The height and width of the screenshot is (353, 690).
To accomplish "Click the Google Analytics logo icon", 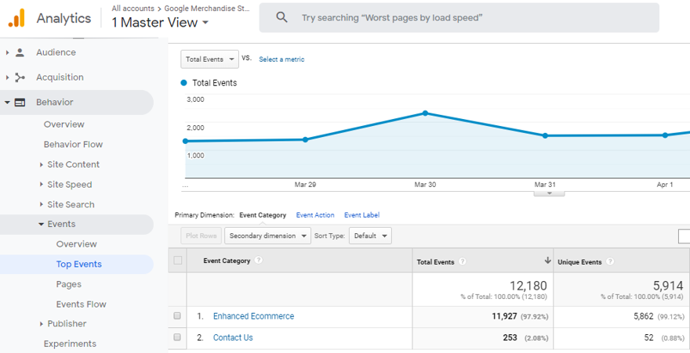I will click(16, 18).
